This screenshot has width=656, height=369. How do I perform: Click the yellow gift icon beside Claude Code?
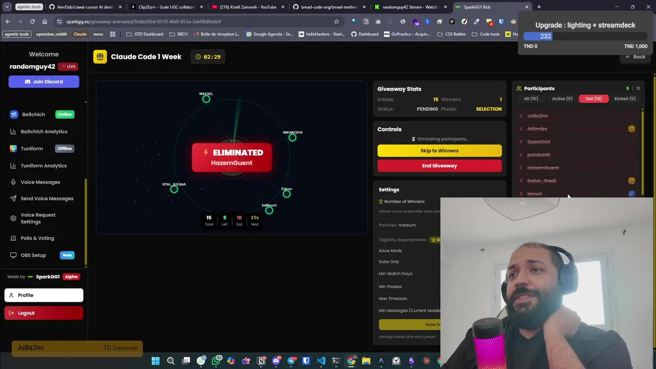click(100, 57)
